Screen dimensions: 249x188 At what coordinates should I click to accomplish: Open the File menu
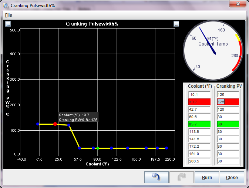(x=8, y=15)
